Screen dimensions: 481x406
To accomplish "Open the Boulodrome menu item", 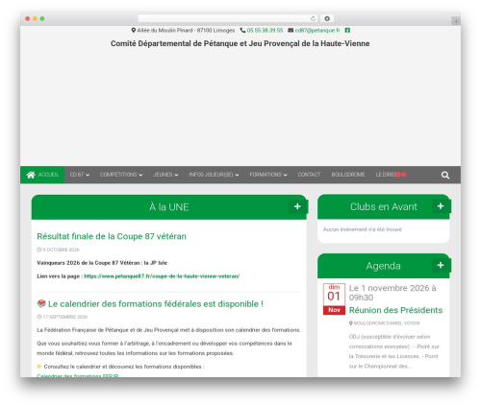I will (x=348, y=175).
